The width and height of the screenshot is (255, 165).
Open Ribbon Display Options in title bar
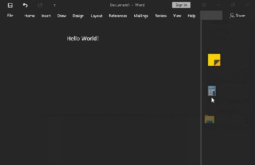tap(204, 5)
